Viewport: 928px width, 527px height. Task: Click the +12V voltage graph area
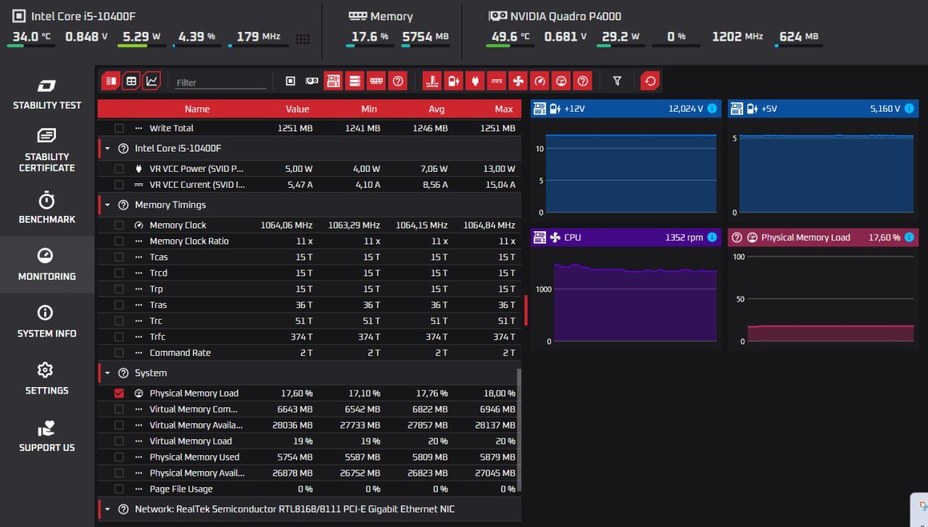631,173
